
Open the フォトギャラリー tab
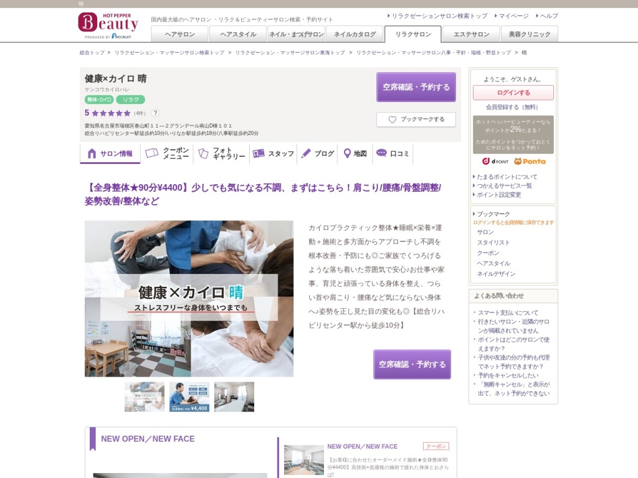[x=222, y=154]
